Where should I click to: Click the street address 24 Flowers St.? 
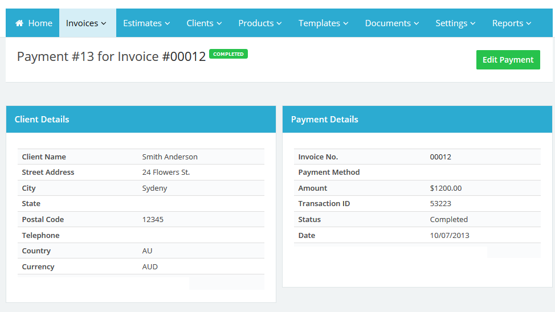pos(166,173)
